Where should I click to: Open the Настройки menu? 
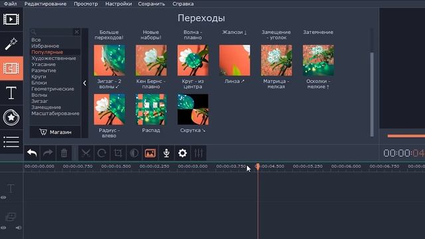118,4
